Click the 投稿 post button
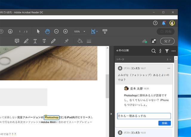191x137 pixels. pyautogui.click(x=164, y=123)
